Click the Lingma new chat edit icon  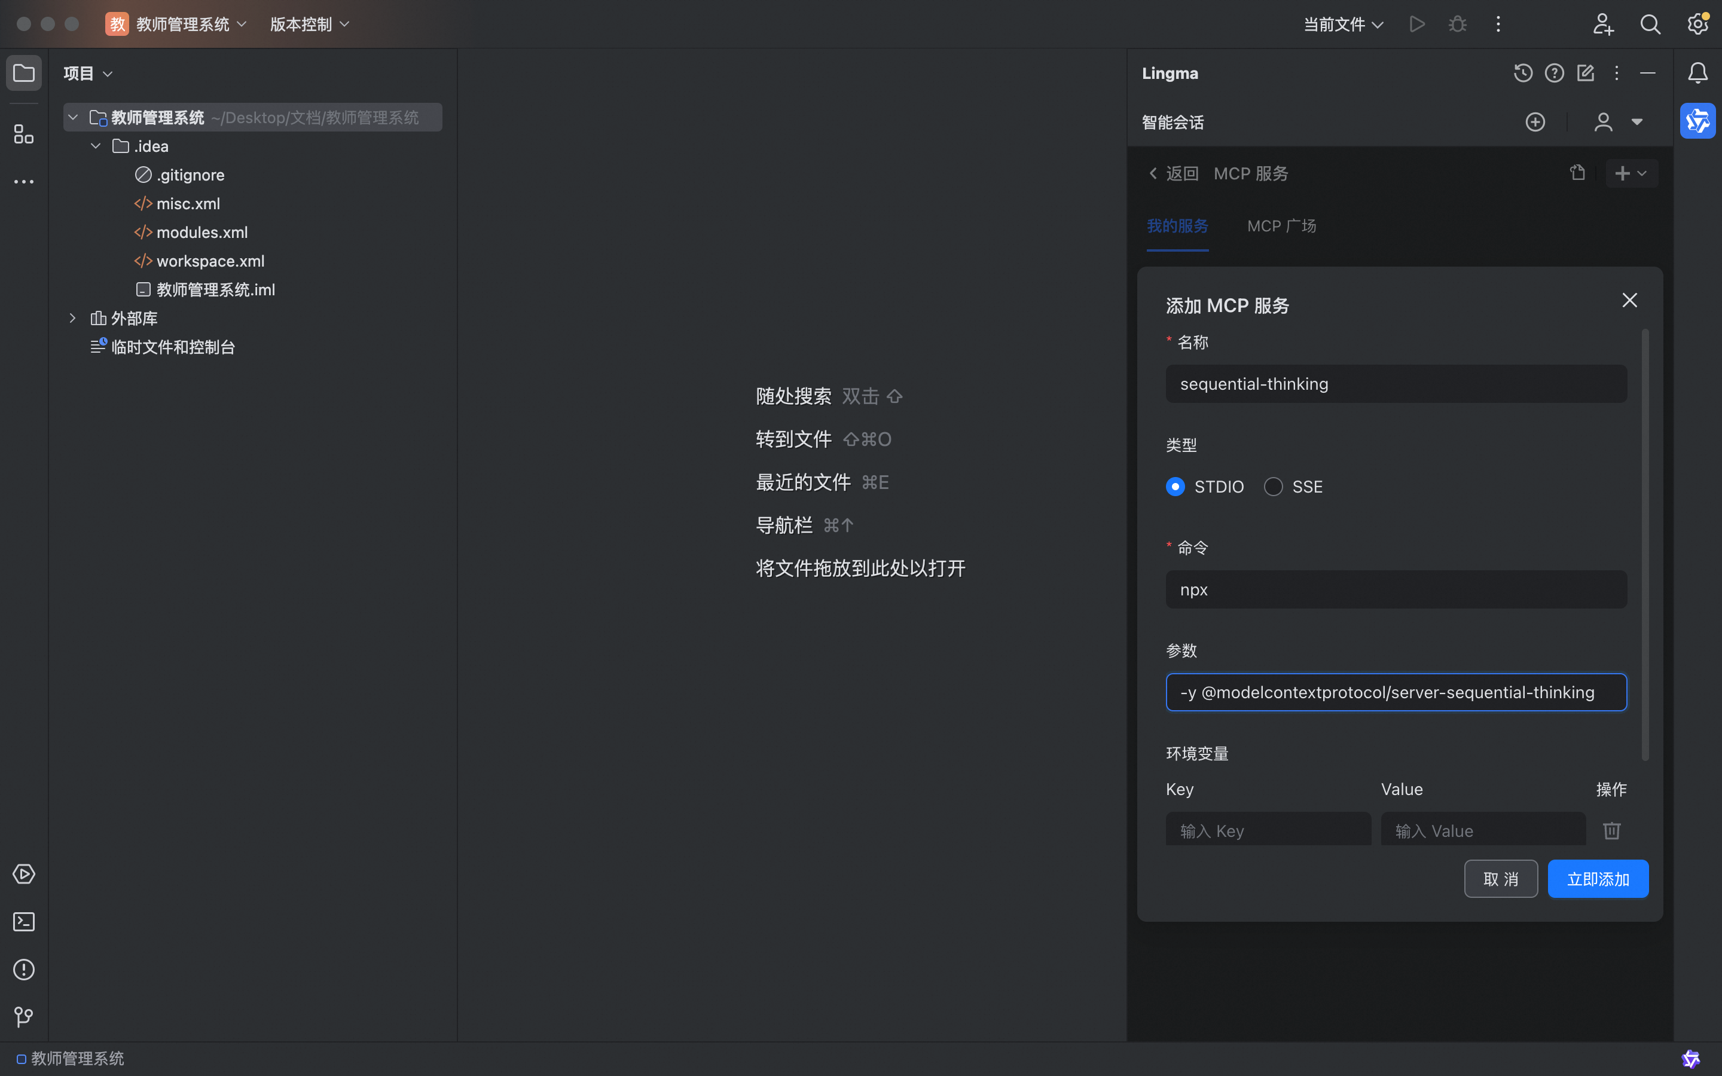(1586, 72)
